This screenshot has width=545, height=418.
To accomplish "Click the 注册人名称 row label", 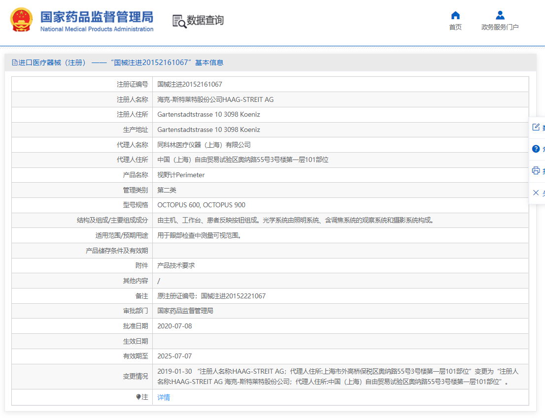I will [133, 99].
